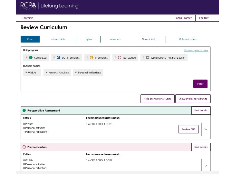
Task: Click the Premedication unit title
Action: pos(37,147)
